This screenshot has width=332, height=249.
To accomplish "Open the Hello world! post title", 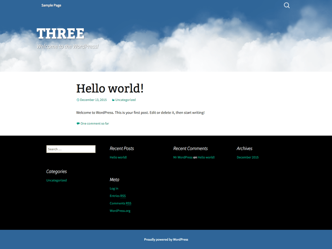I will [x=110, y=88].
